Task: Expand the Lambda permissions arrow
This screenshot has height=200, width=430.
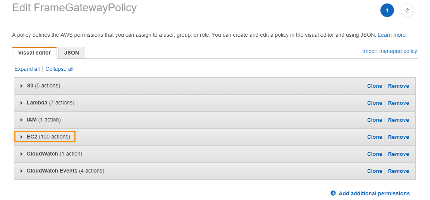Action: click(22, 103)
